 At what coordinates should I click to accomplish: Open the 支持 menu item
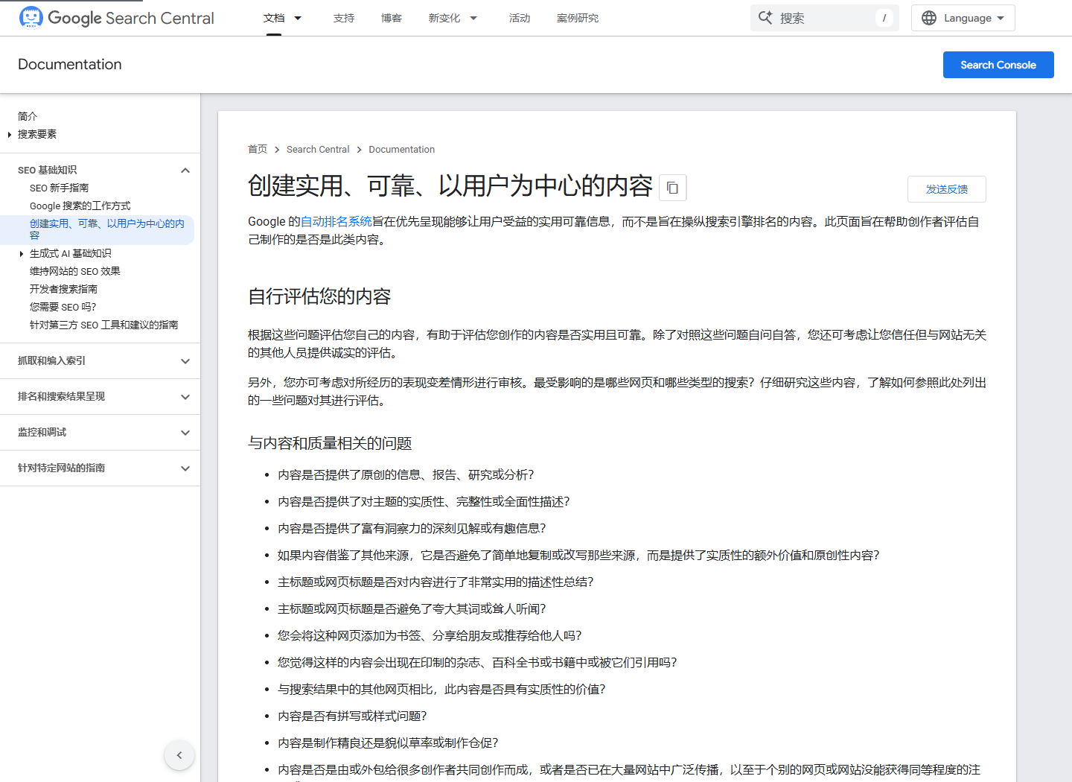coord(344,18)
